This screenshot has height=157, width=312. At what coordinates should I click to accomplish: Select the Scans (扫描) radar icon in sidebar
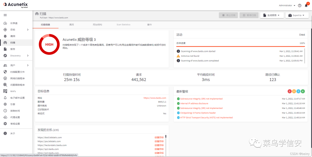5,43
